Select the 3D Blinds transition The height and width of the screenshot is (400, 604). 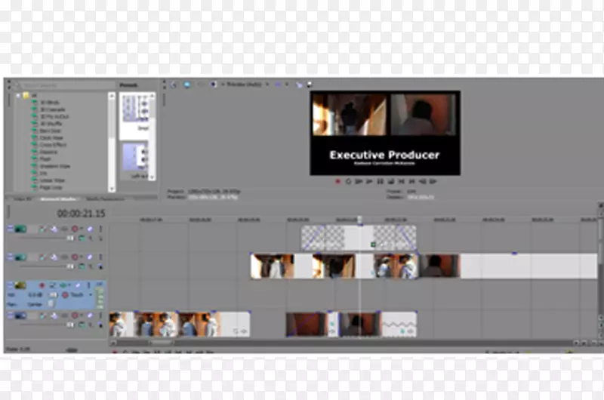[50, 103]
